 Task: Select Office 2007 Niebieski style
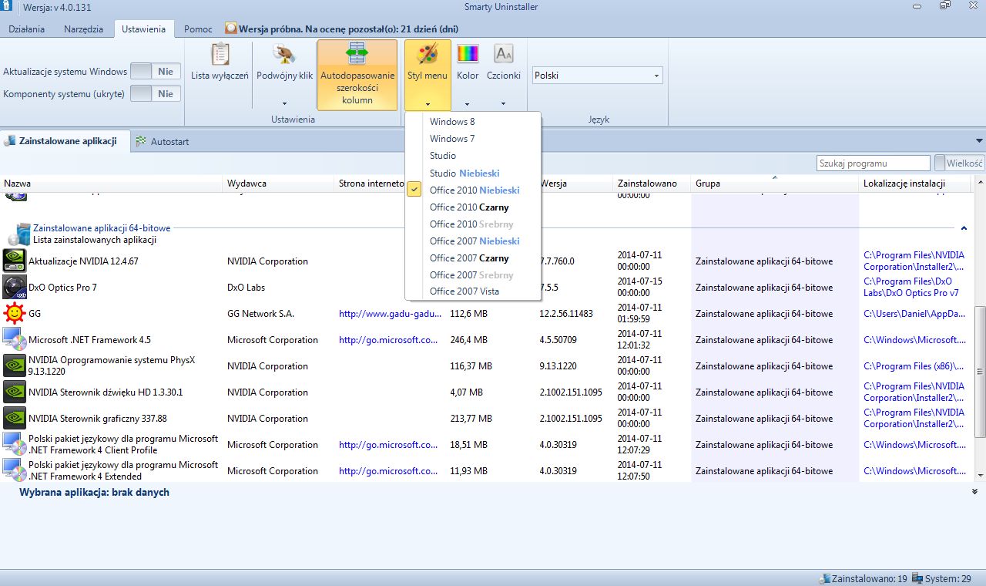click(x=473, y=241)
